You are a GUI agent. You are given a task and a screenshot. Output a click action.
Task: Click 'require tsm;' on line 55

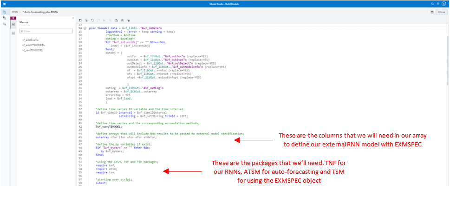click(x=105, y=171)
